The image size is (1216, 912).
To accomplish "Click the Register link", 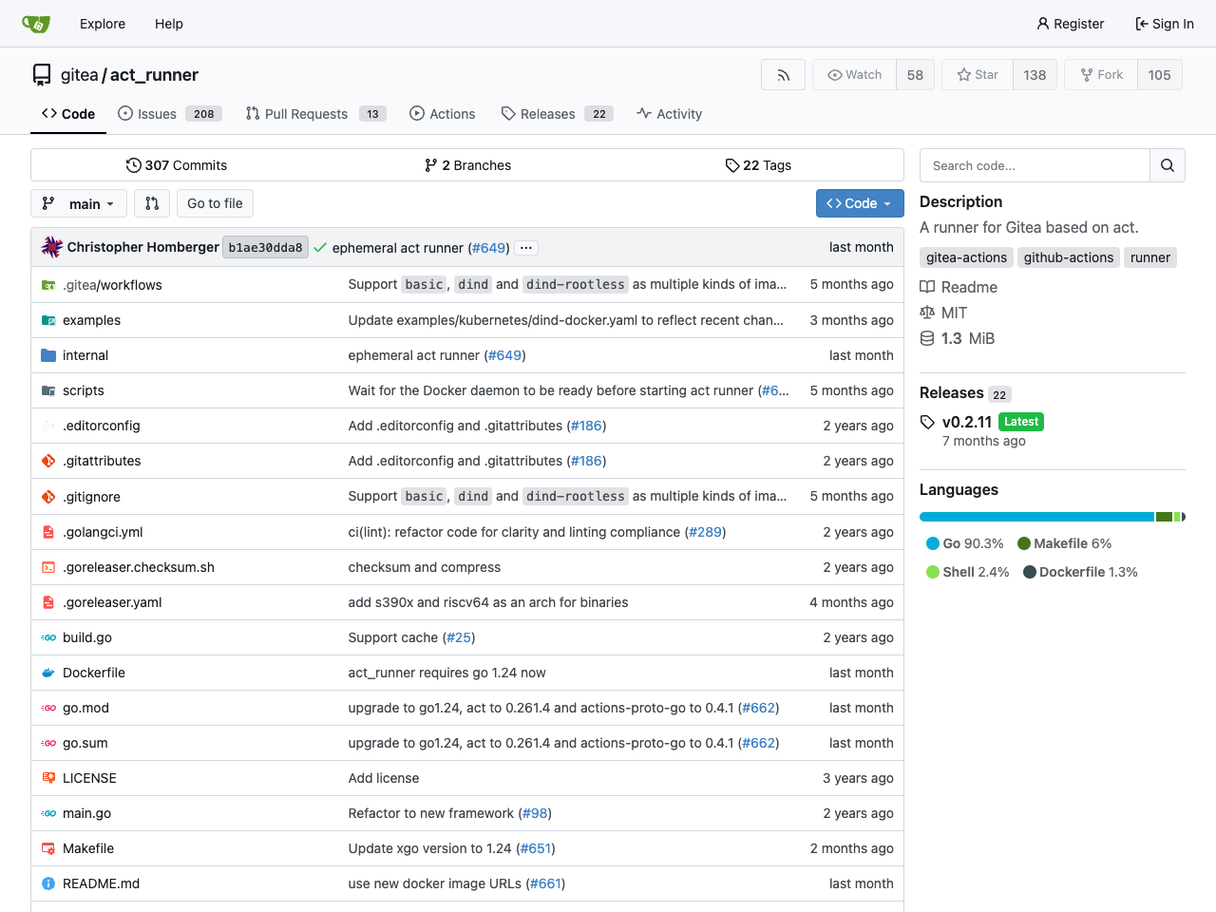I will coord(1071,24).
